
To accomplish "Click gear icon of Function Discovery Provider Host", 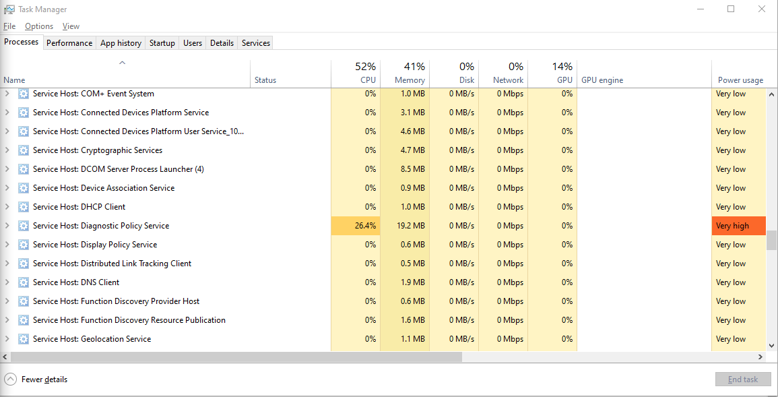I will tap(24, 301).
